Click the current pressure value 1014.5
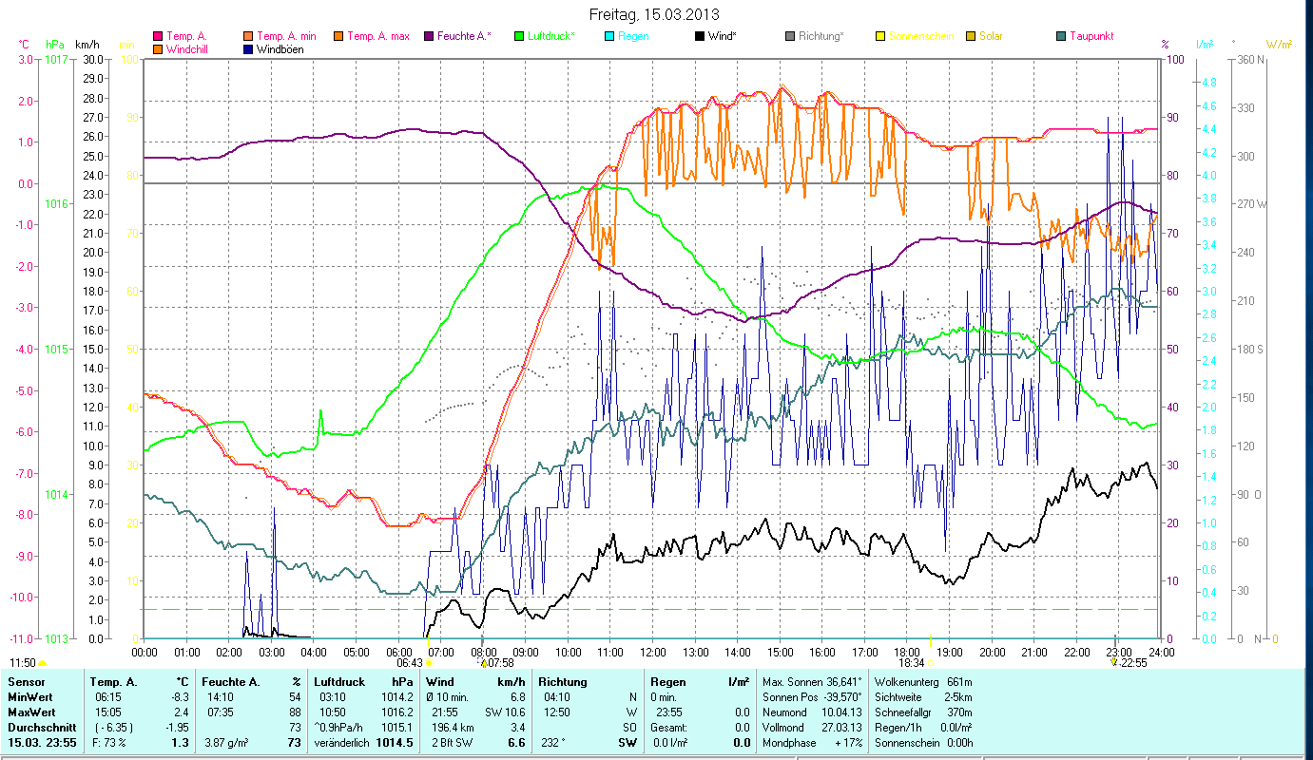The width and height of the screenshot is (1313, 760). pyautogui.click(x=396, y=742)
